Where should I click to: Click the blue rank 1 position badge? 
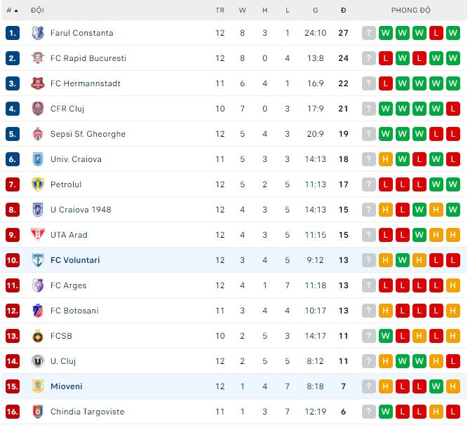pos(13,33)
